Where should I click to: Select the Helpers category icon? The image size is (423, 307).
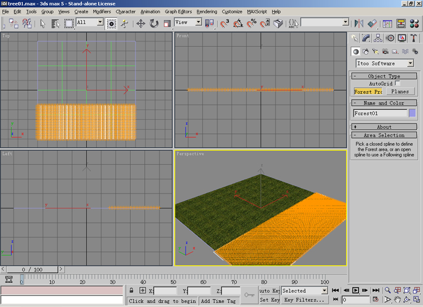[395, 51]
